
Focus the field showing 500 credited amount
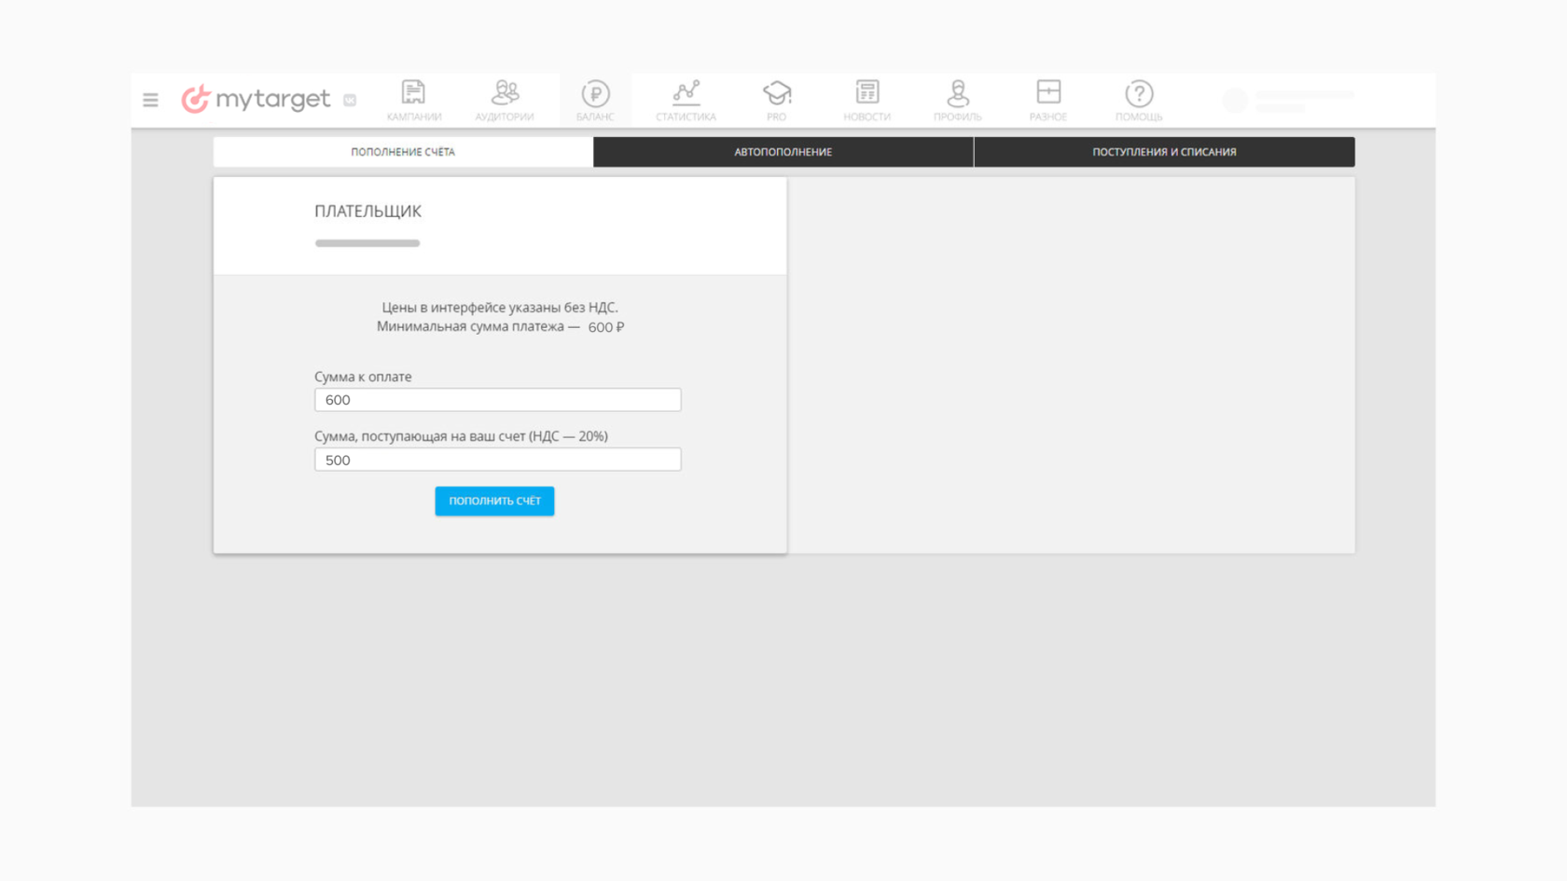click(x=497, y=460)
